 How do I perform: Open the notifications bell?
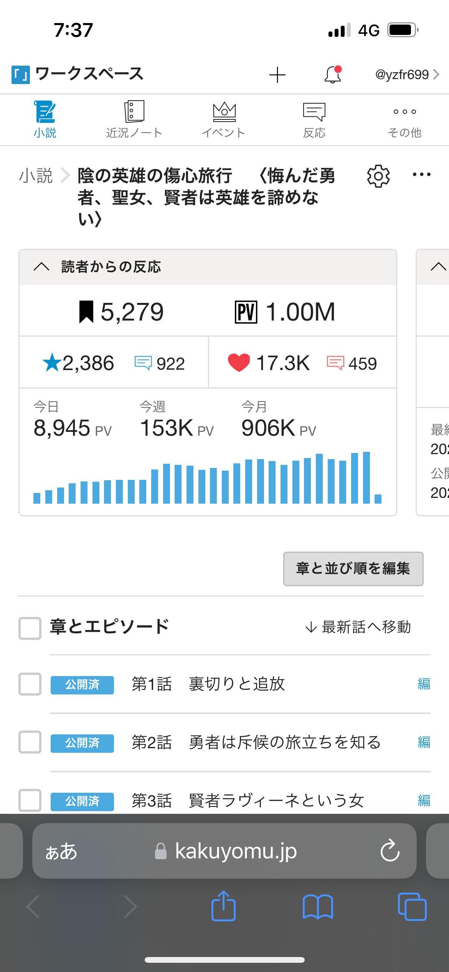click(333, 74)
